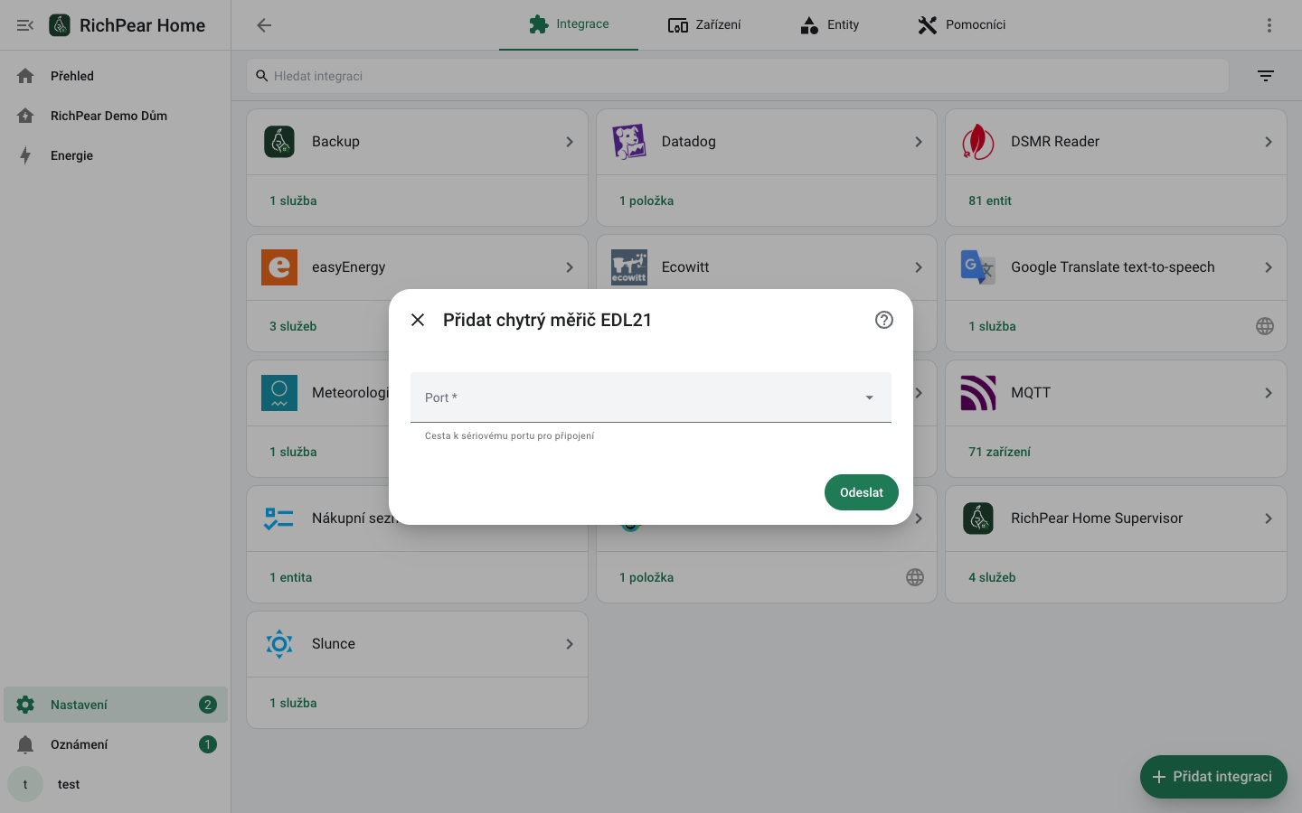The image size is (1302, 813).
Task: Click the Přehled home icon
Action: [25, 76]
